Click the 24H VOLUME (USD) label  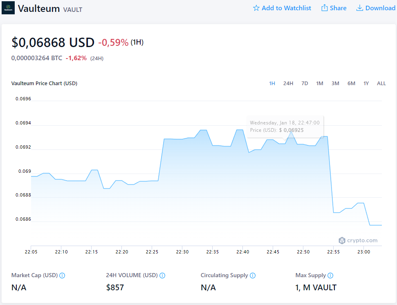click(132, 276)
